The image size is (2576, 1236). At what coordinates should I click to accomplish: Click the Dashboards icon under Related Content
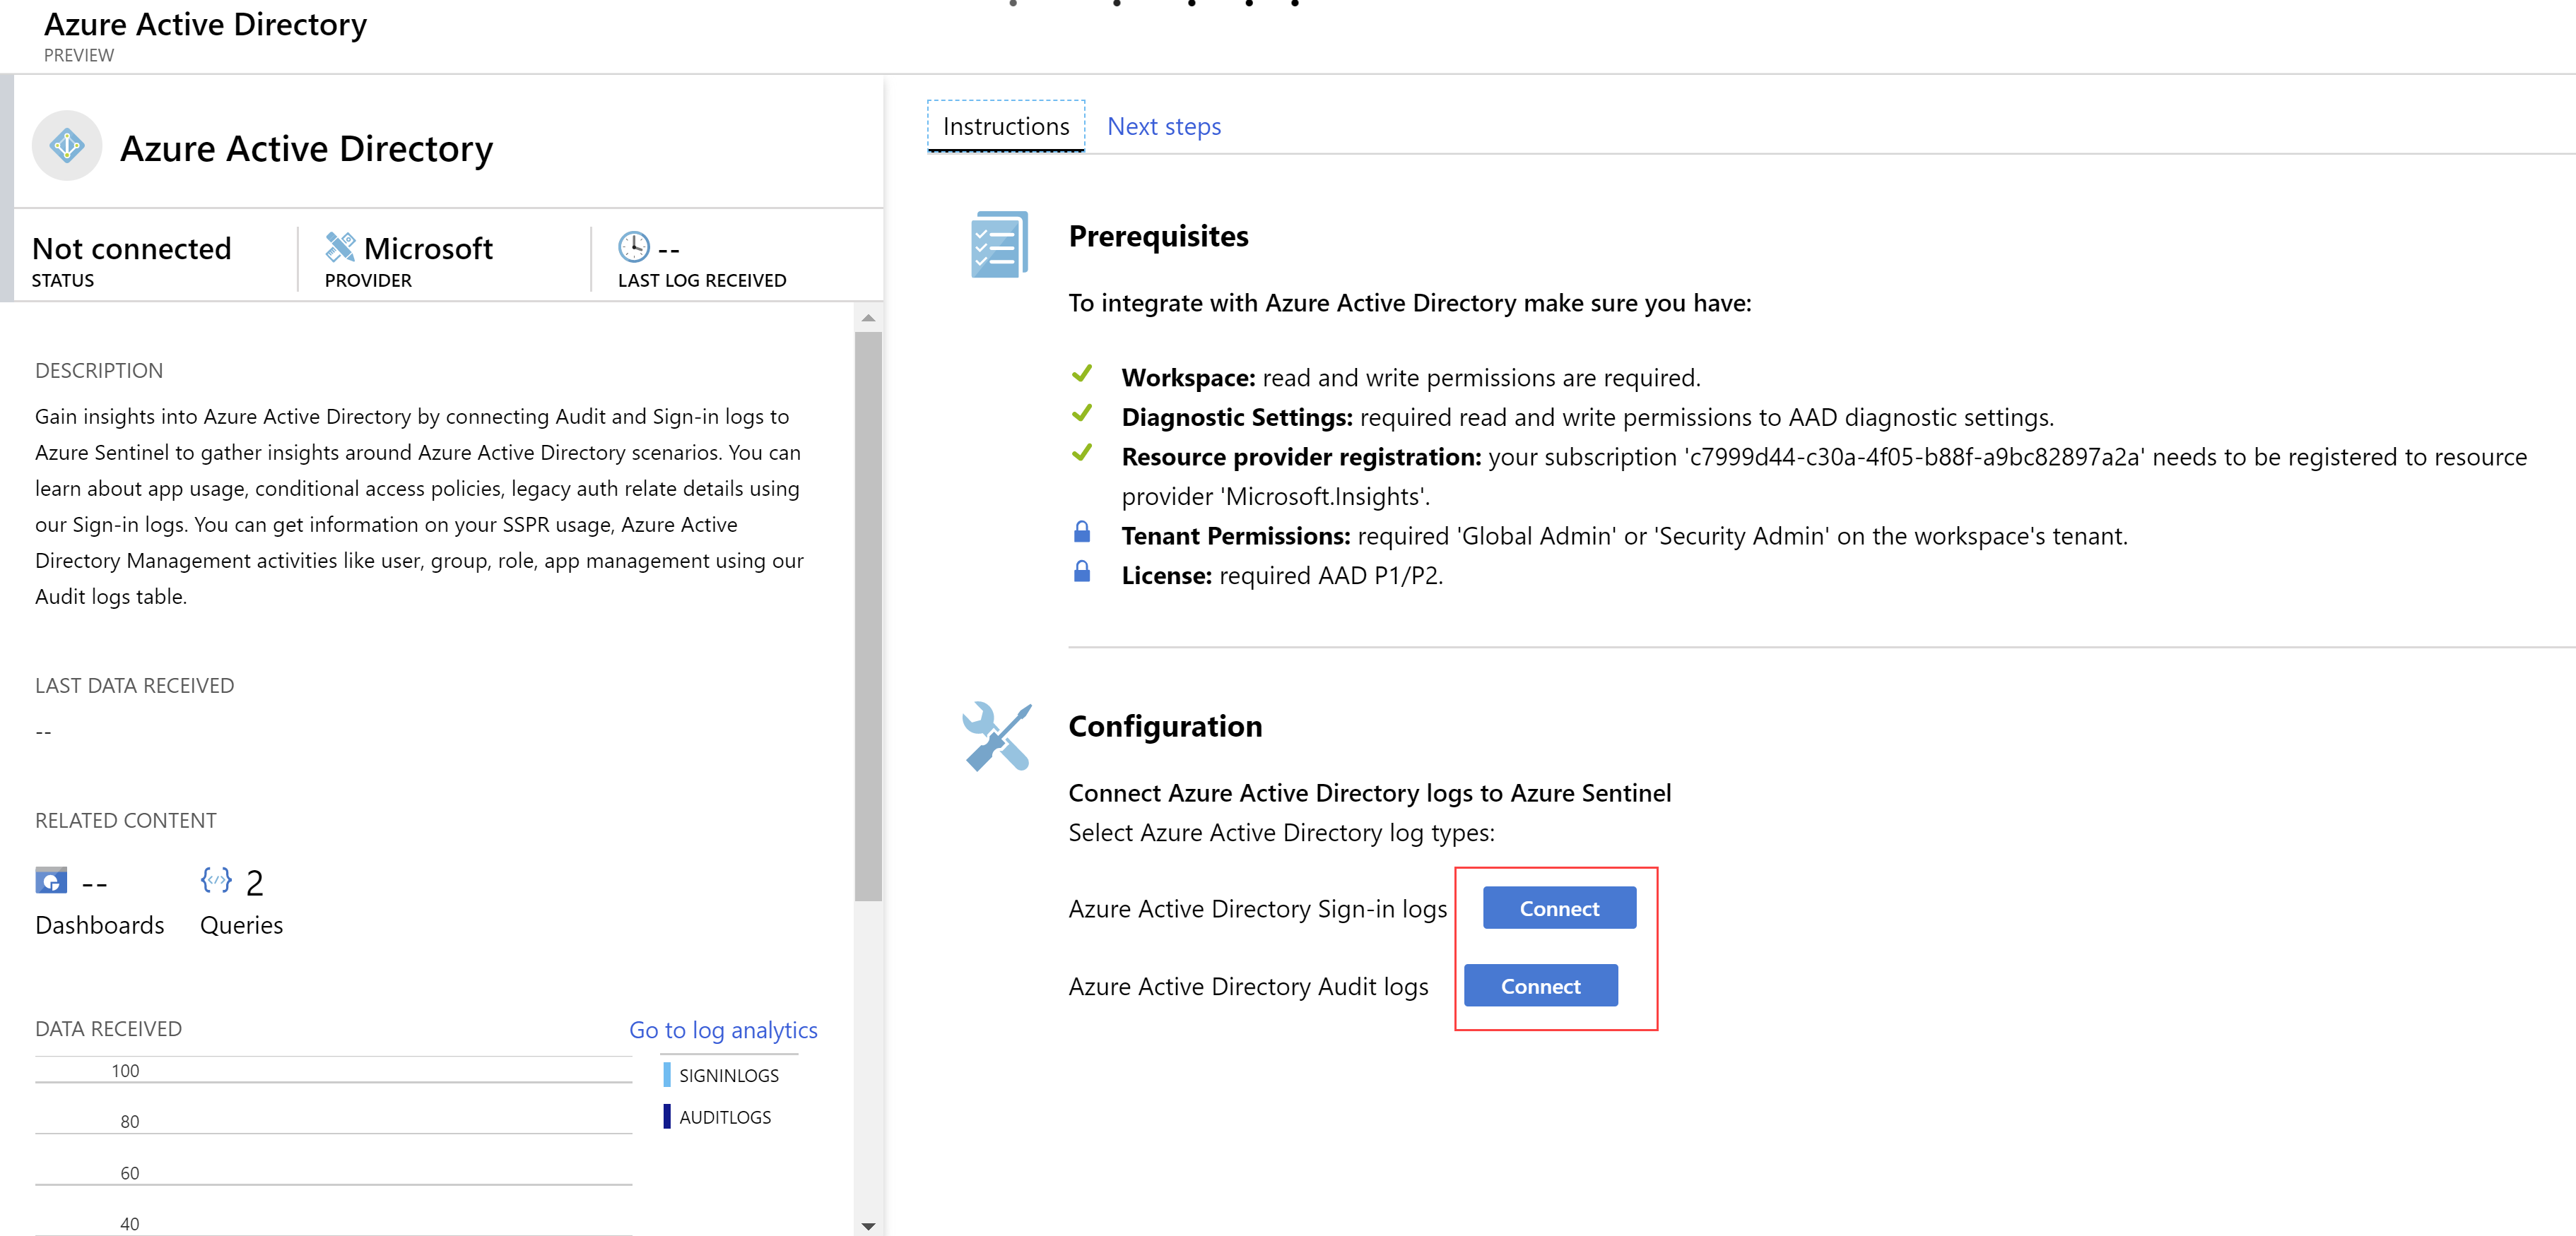51,881
